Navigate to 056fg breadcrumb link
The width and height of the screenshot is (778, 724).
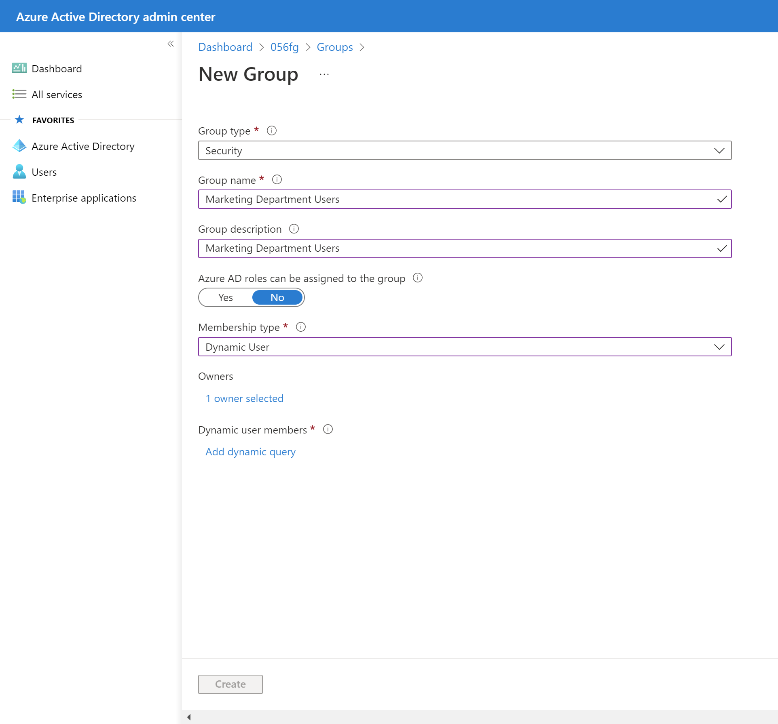click(x=284, y=47)
